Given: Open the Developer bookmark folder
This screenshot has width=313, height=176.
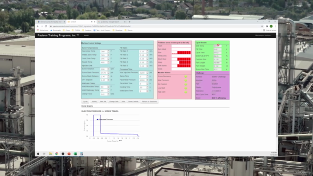Looking at the screenshot, I should pos(117,30).
